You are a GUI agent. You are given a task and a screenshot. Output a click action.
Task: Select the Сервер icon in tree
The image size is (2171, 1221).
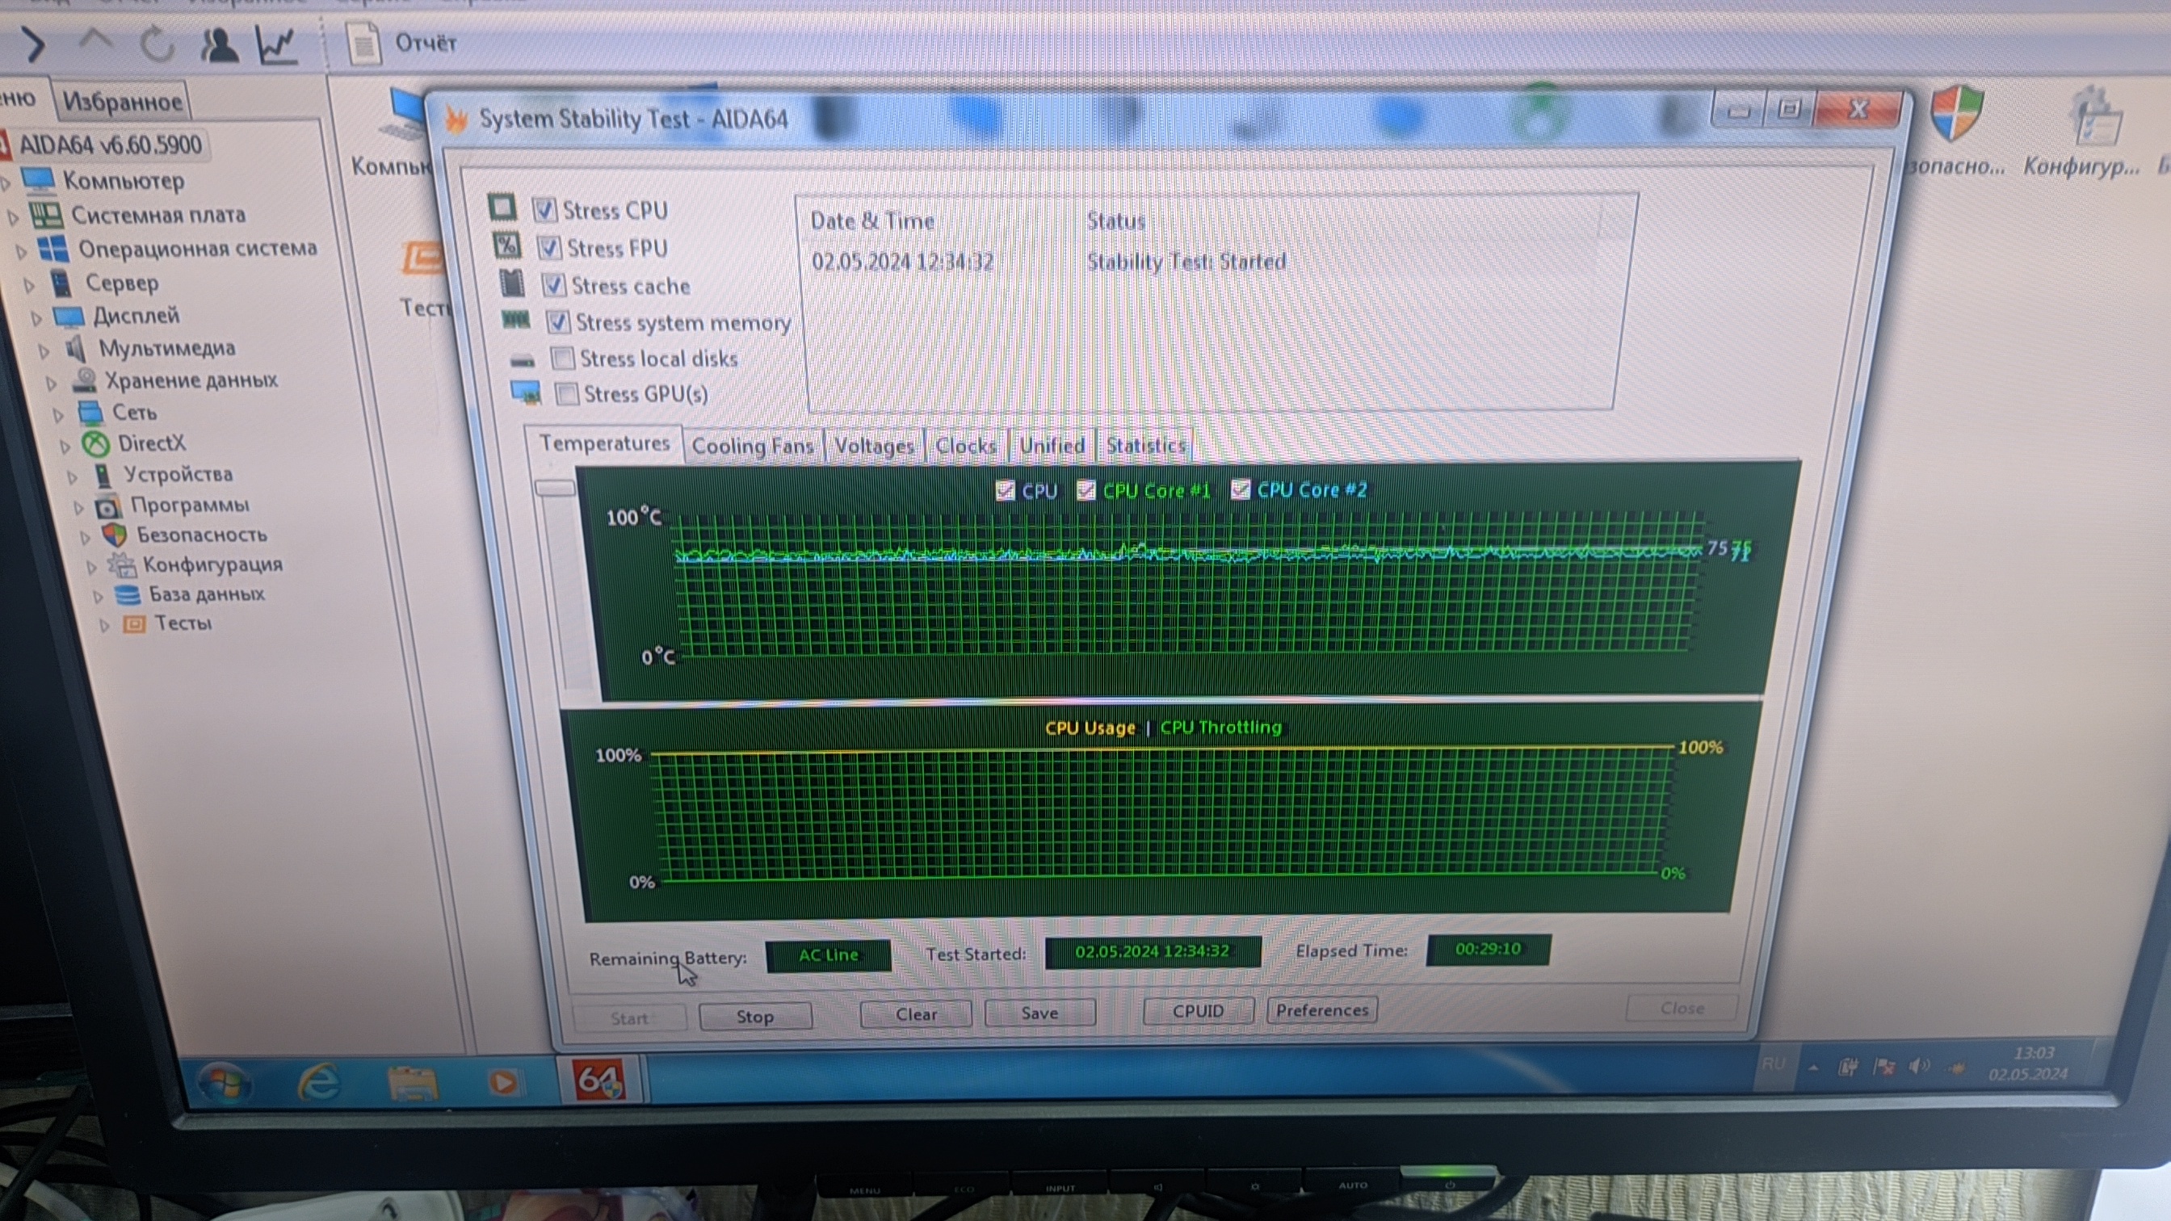(x=61, y=283)
